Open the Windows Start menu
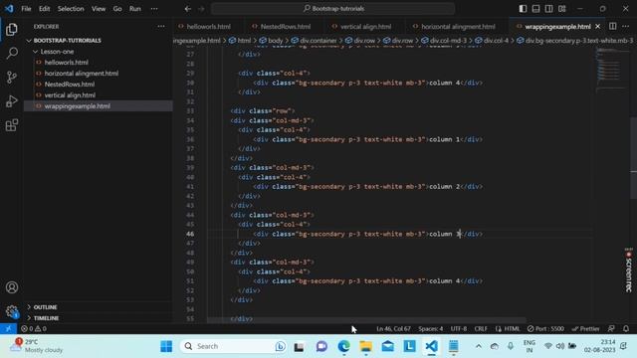637x358 pixels. 166,346
